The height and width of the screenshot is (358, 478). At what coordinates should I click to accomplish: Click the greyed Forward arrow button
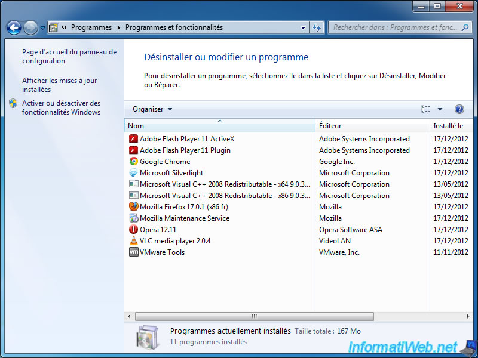[30, 27]
